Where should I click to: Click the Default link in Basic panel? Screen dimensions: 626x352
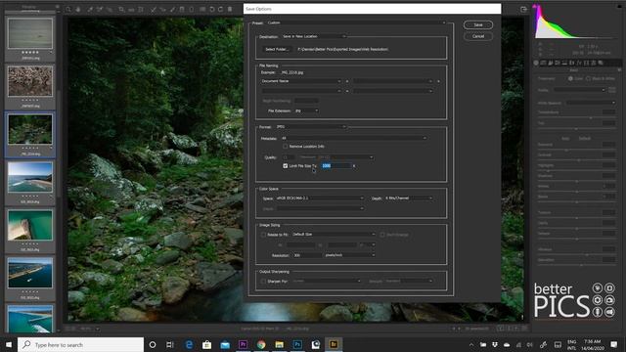[x=585, y=139]
